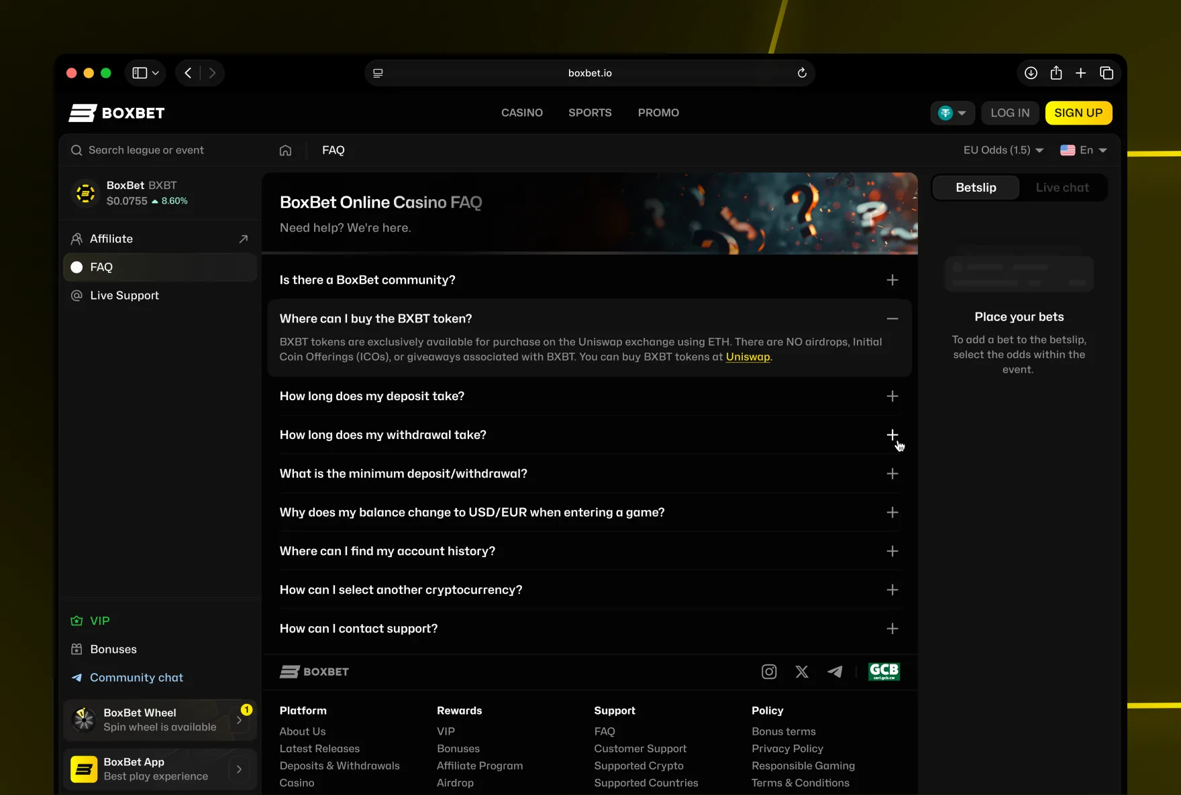
Task: Click the $0.0755 BXBT price text
Action: (x=127, y=201)
